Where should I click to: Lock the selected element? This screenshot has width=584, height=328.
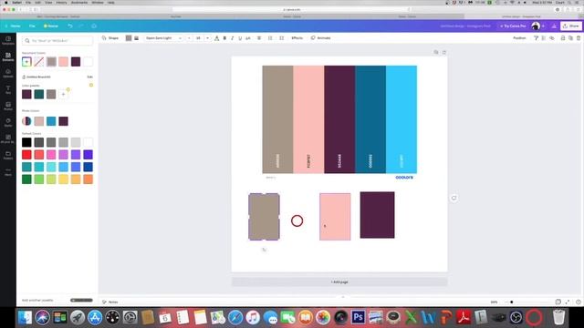563,38
